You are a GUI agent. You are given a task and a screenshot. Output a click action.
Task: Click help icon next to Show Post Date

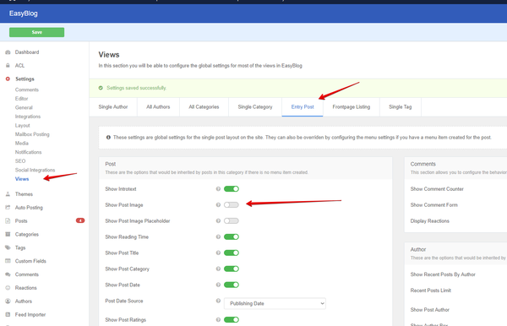[x=218, y=285]
